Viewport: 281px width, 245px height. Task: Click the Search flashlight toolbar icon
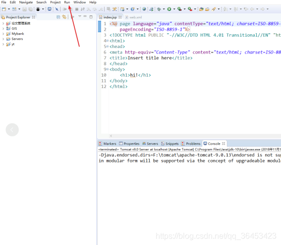click(x=214, y=9)
